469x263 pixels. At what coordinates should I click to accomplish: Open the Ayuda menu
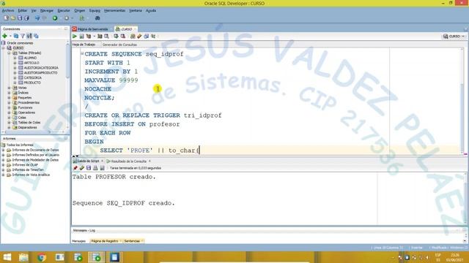point(151,10)
